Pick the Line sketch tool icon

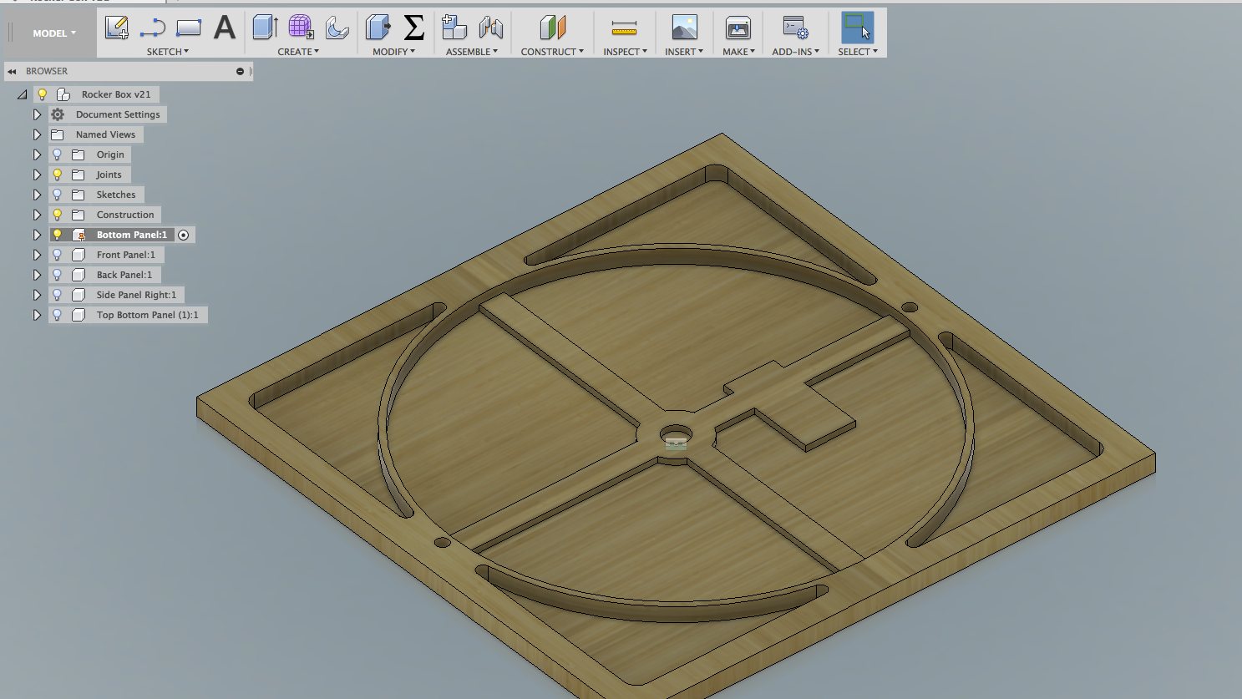[x=152, y=28]
